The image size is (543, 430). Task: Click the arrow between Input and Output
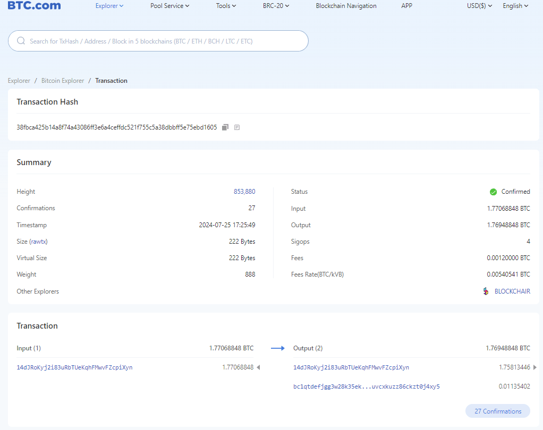(277, 348)
